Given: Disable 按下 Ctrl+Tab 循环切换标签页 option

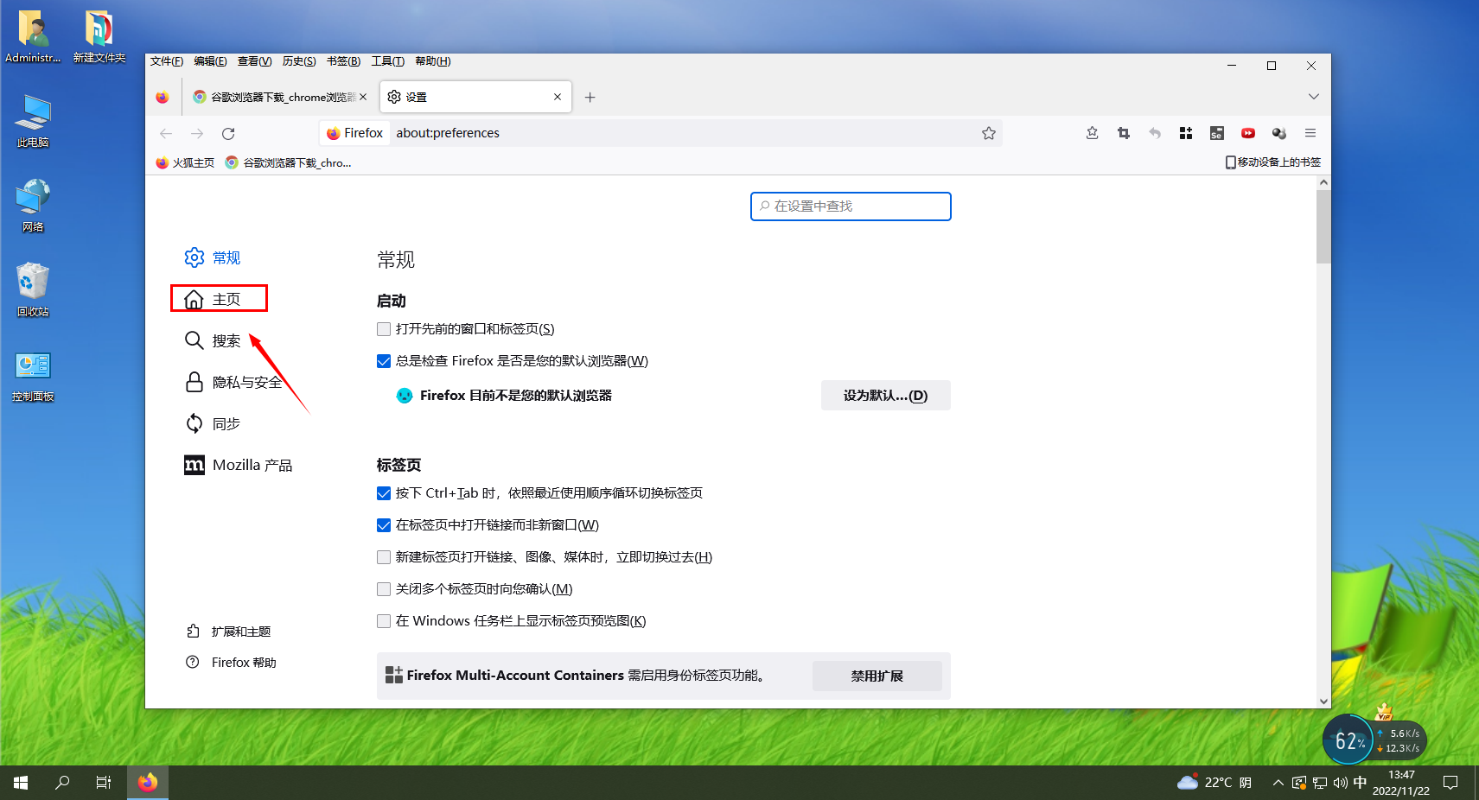Looking at the screenshot, I should (384, 493).
